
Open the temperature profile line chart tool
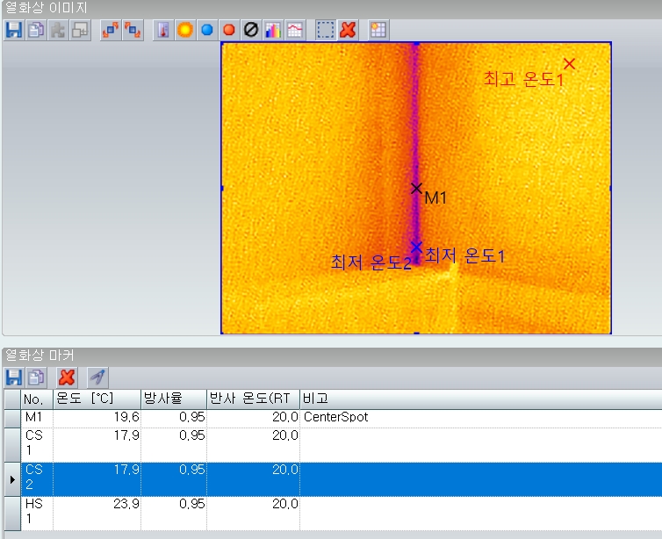pos(294,30)
